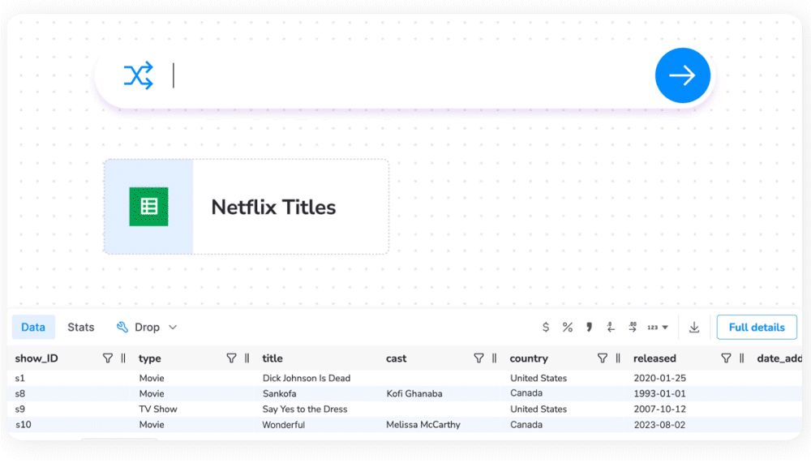Decrease decimal places

point(611,327)
